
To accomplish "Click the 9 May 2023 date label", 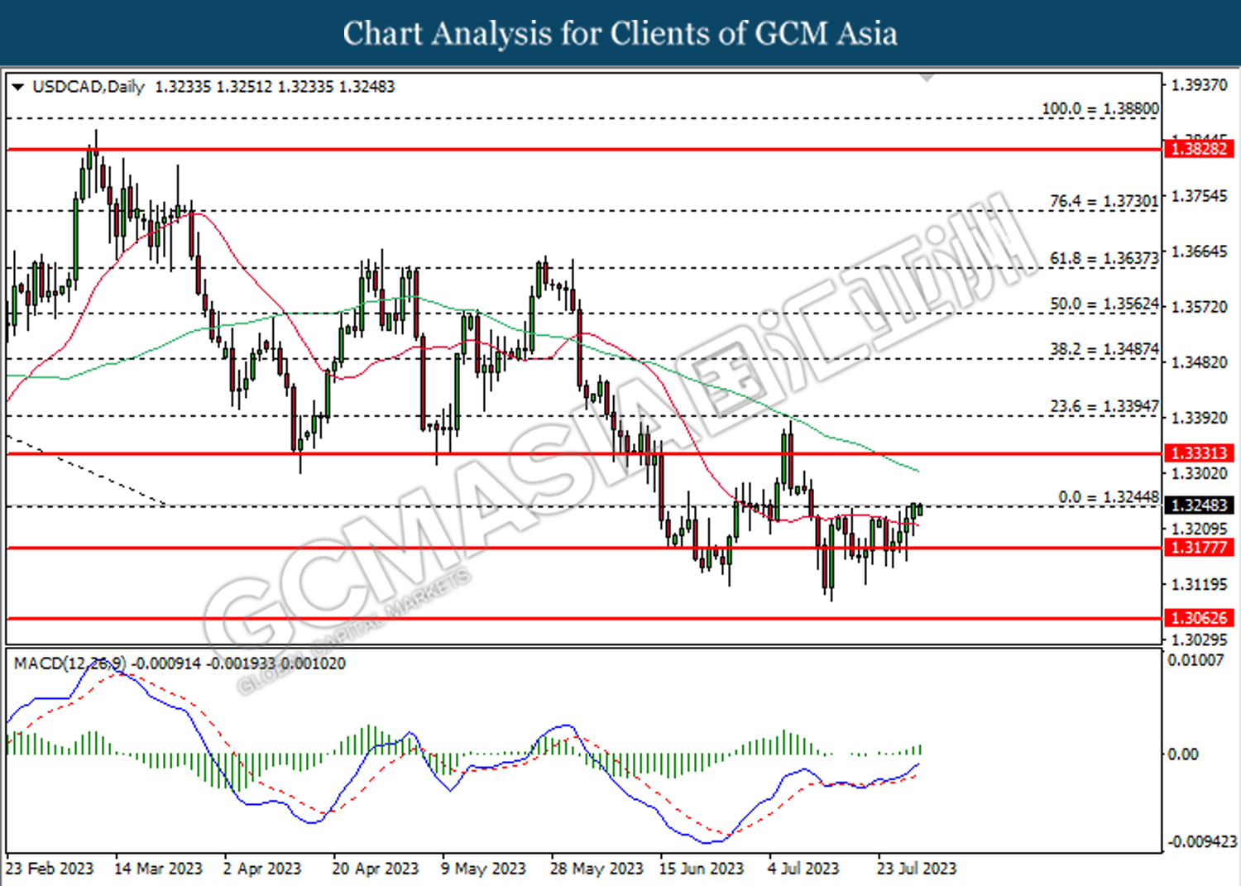I will [483, 869].
